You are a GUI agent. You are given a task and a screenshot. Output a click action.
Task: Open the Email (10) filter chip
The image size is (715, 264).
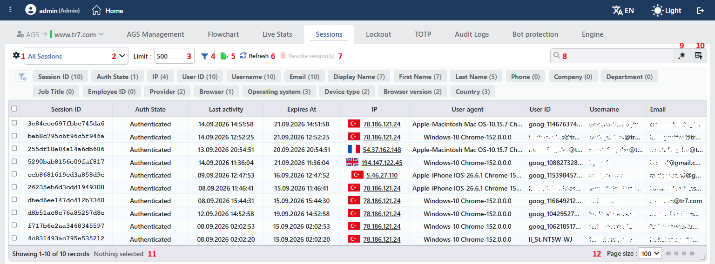304,77
